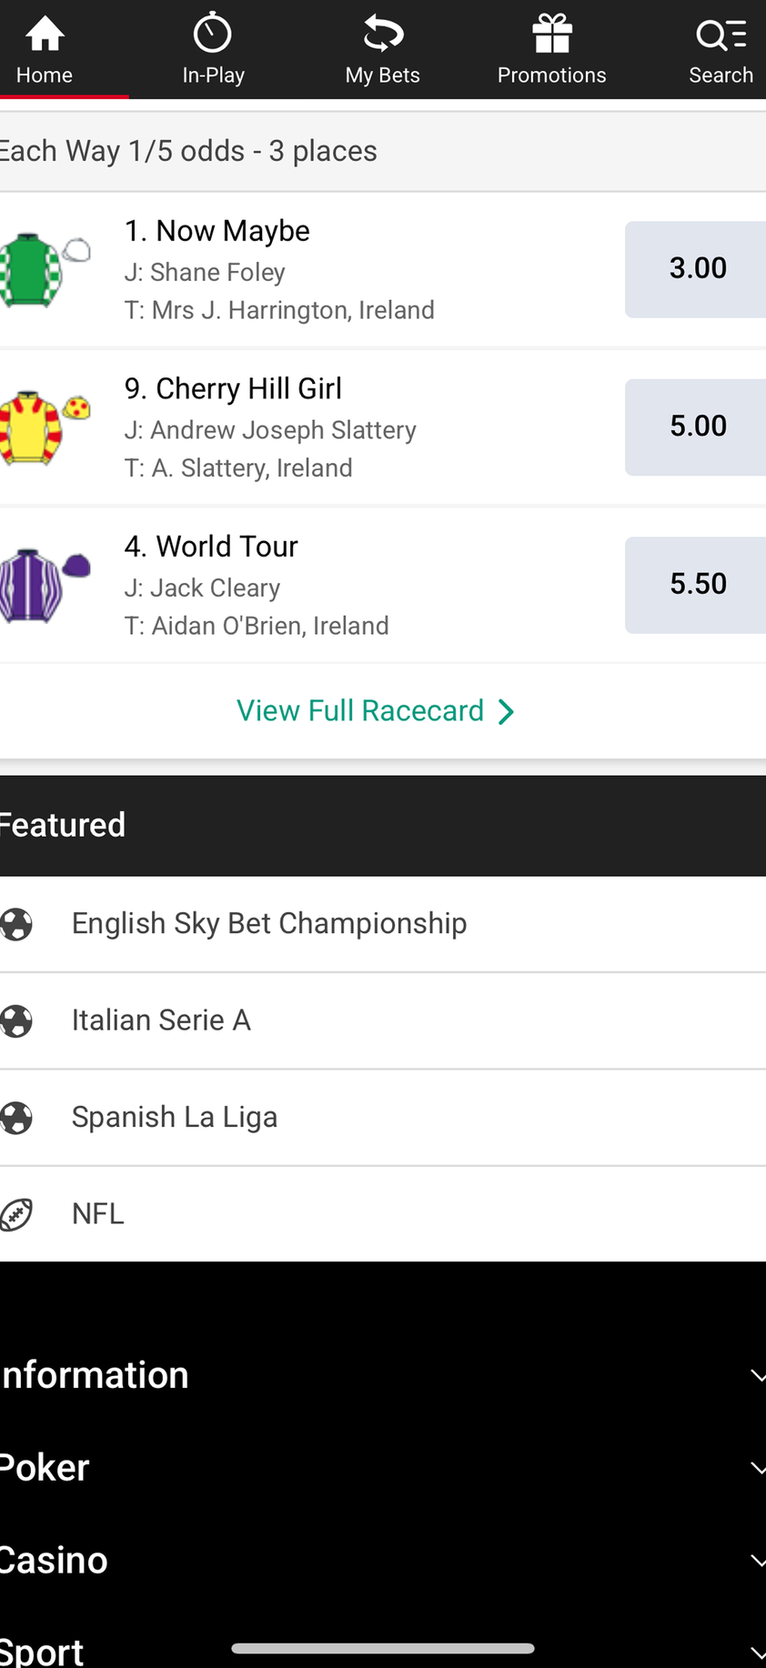766x1668 pixels.
Task: Open In-Play stopwatch icon
Action: pyautogui.click(x=213, y=35)
